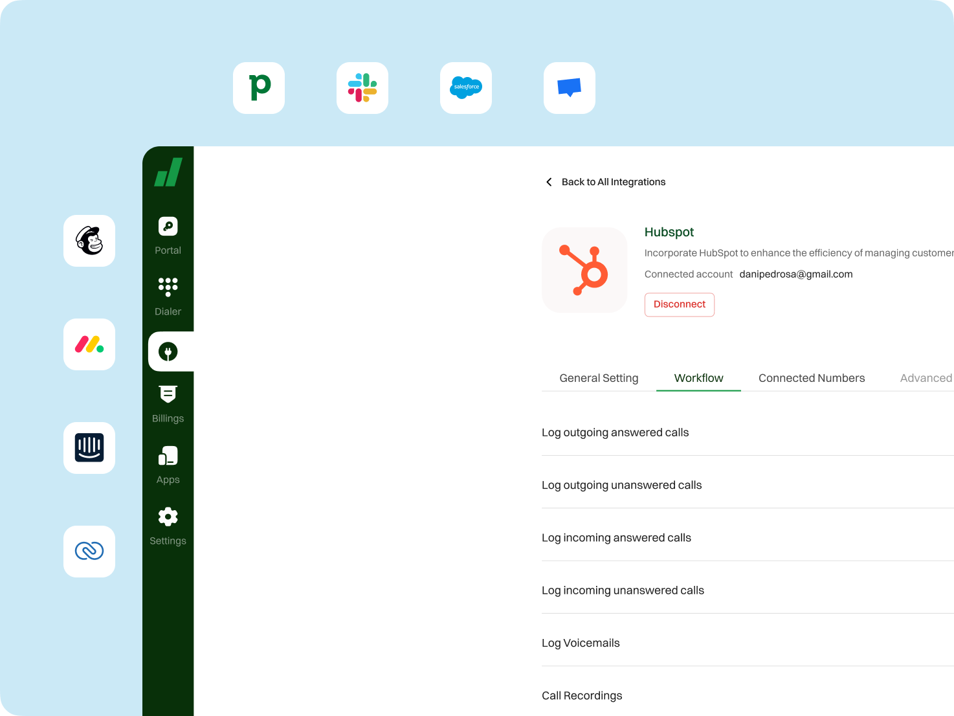Disconnect the HubSpot account
Screen dimensions: 954x716
click(x=679, y=304)
